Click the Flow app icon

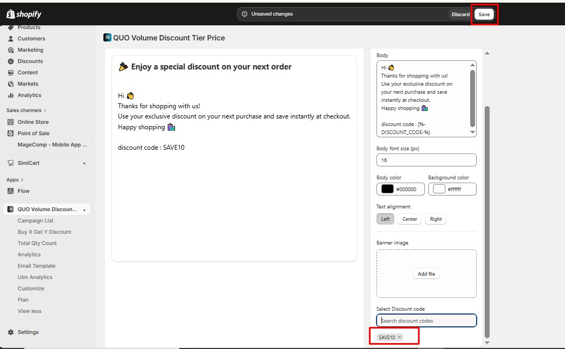[11, 191]
